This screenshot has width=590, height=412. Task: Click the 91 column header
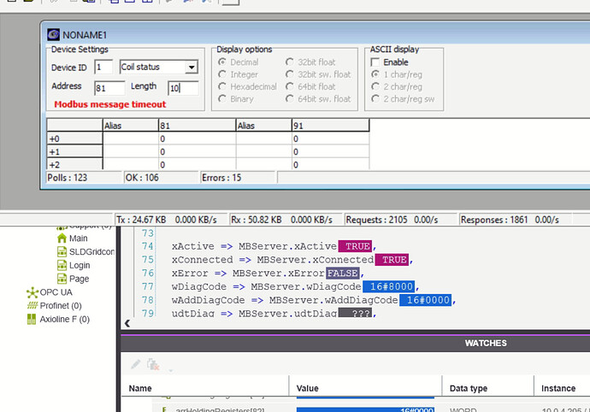point(330,126)
